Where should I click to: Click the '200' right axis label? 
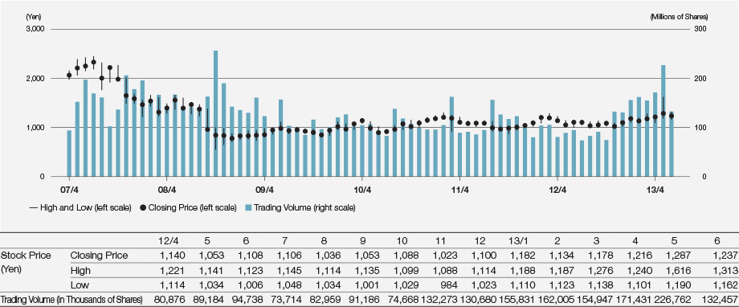701,78
